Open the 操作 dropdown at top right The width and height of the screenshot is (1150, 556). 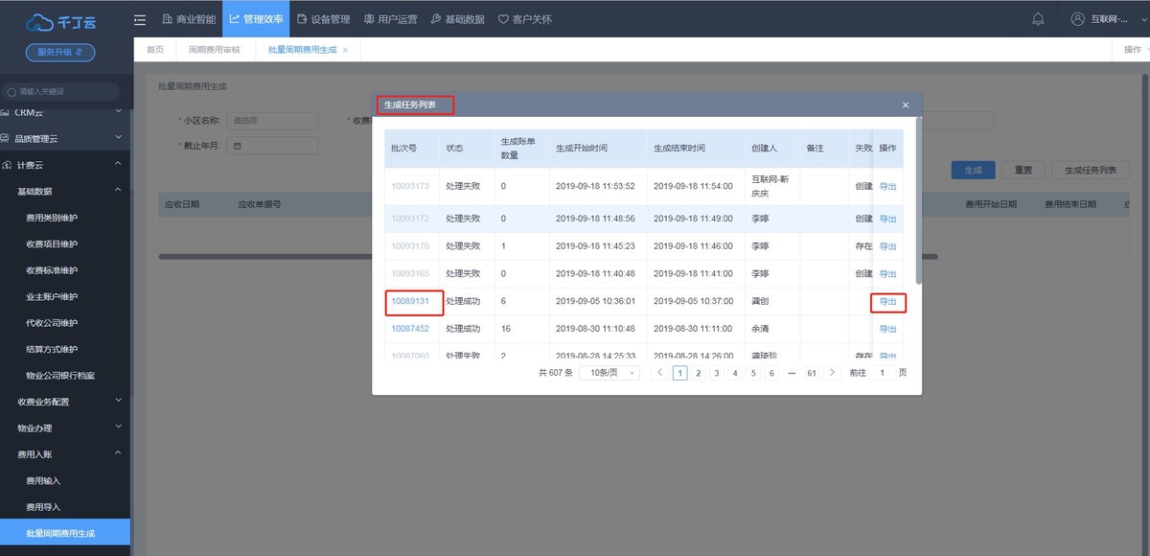[1134, 49]
